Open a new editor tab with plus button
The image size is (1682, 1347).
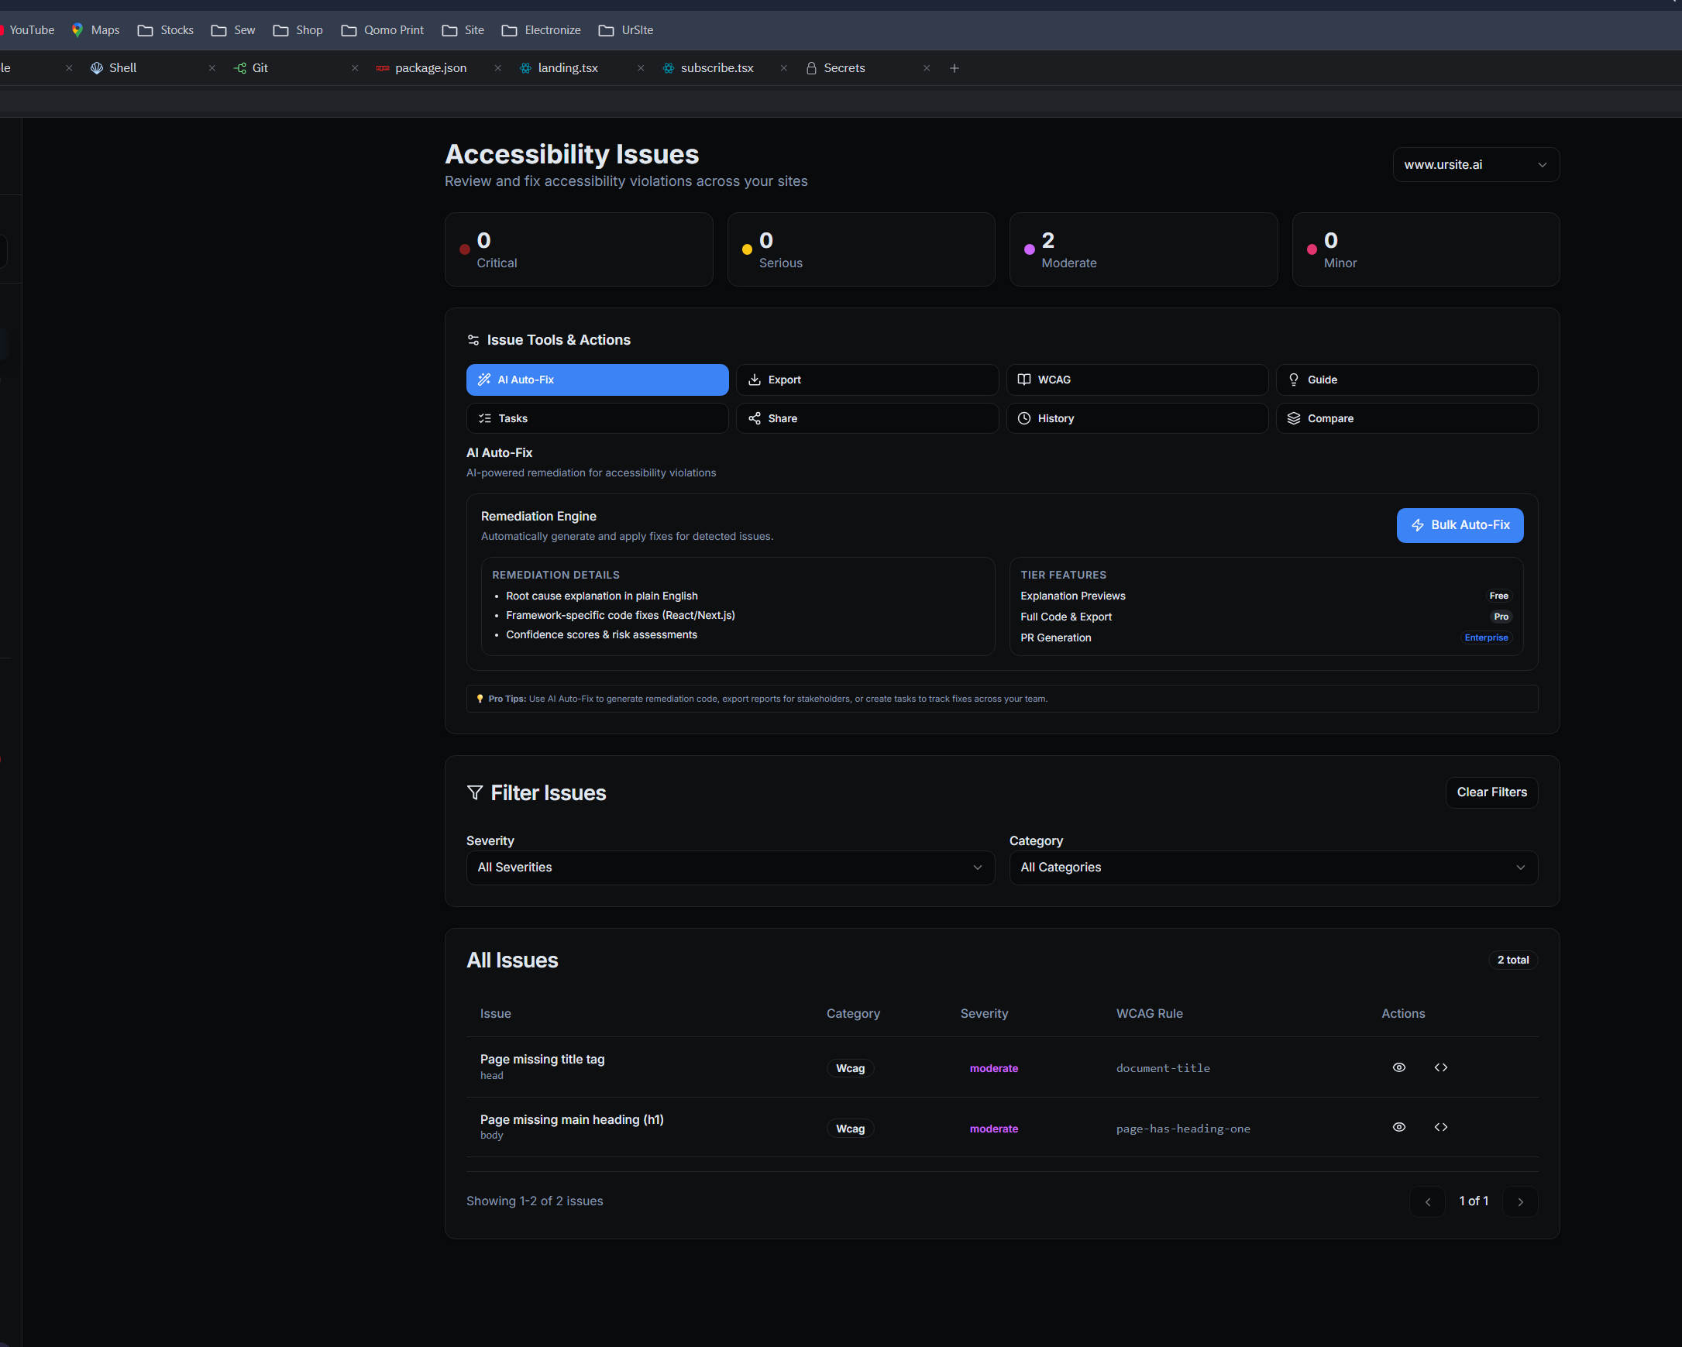(954, 68)
